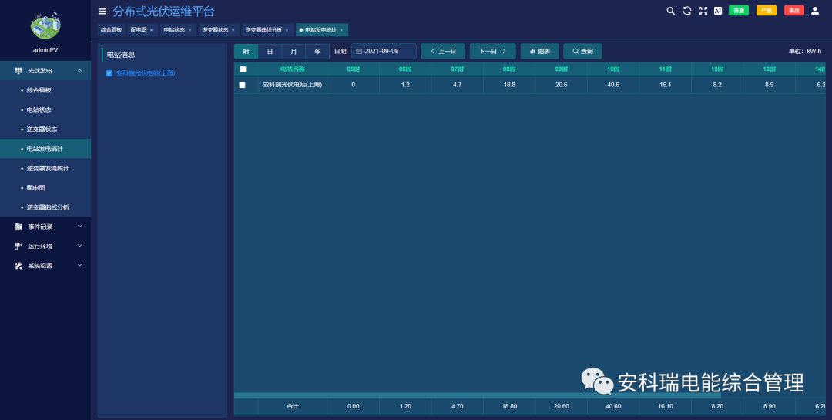Close the 配电图 tab
The image size is (832, 420).
[x=151, y=30]
